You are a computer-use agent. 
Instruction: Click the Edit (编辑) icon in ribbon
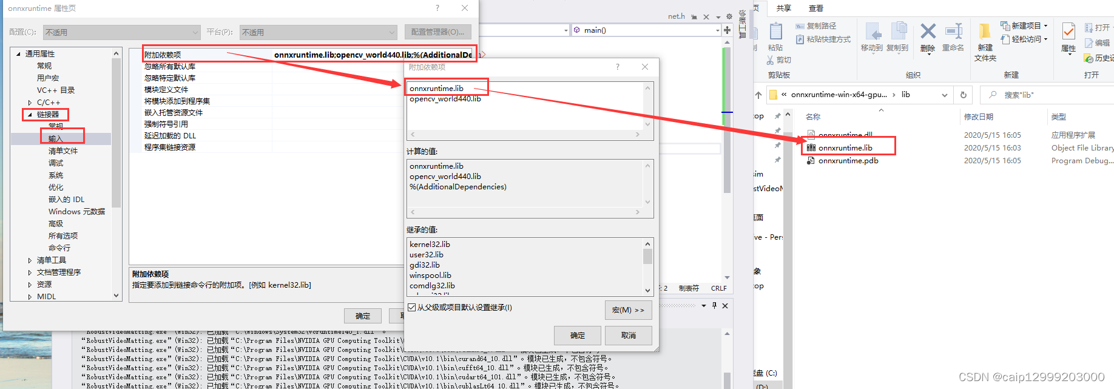coord(1089,43)
